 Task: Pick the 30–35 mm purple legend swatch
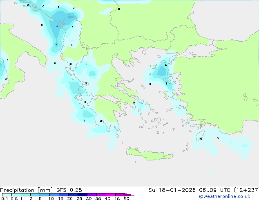coord(92,195)
